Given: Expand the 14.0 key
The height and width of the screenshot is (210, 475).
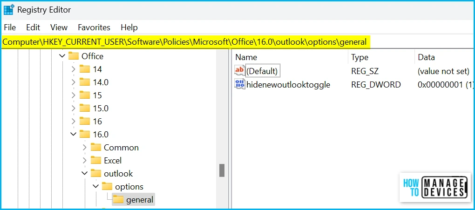Looking at the screenshot, I should tap(73, 82).
